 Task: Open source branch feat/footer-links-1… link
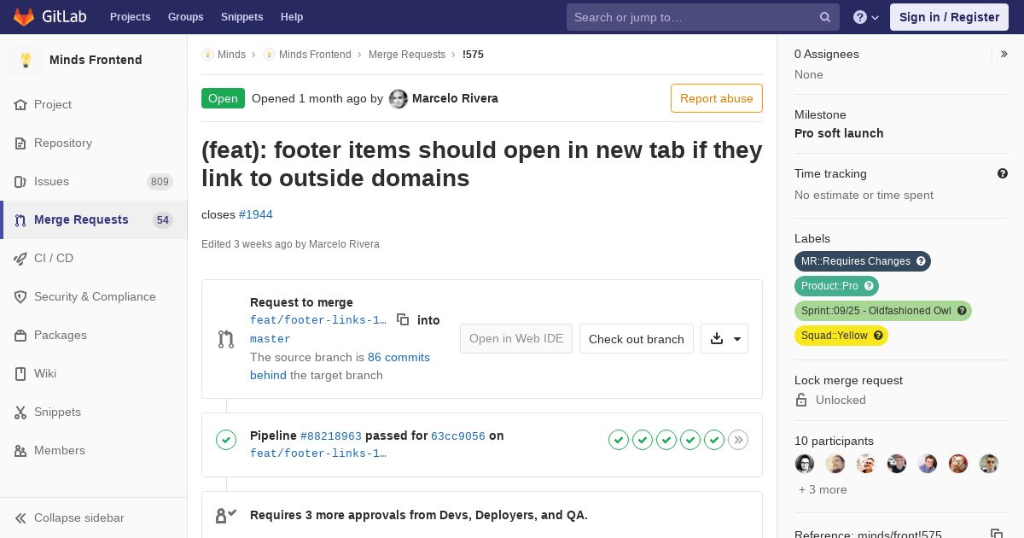tap(318, 320)
